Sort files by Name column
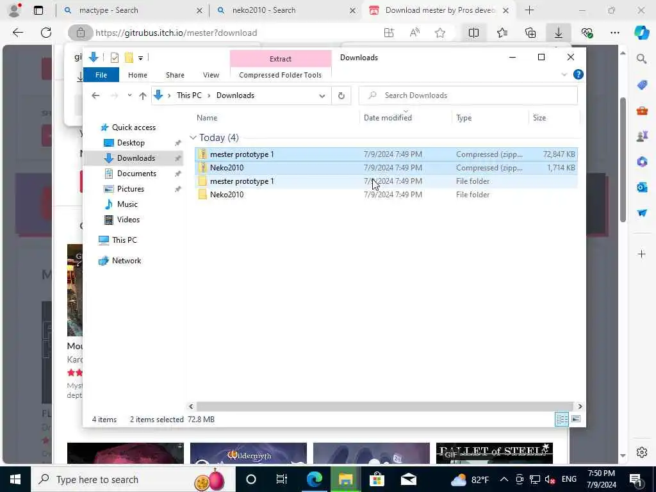 coord(207,118)
